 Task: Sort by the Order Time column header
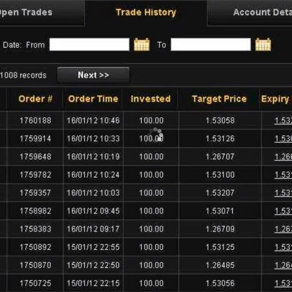point(93,99)
